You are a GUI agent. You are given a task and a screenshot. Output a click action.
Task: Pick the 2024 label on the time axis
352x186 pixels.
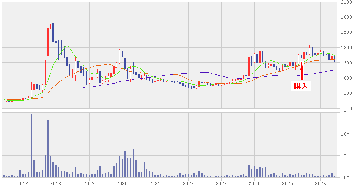254,183
